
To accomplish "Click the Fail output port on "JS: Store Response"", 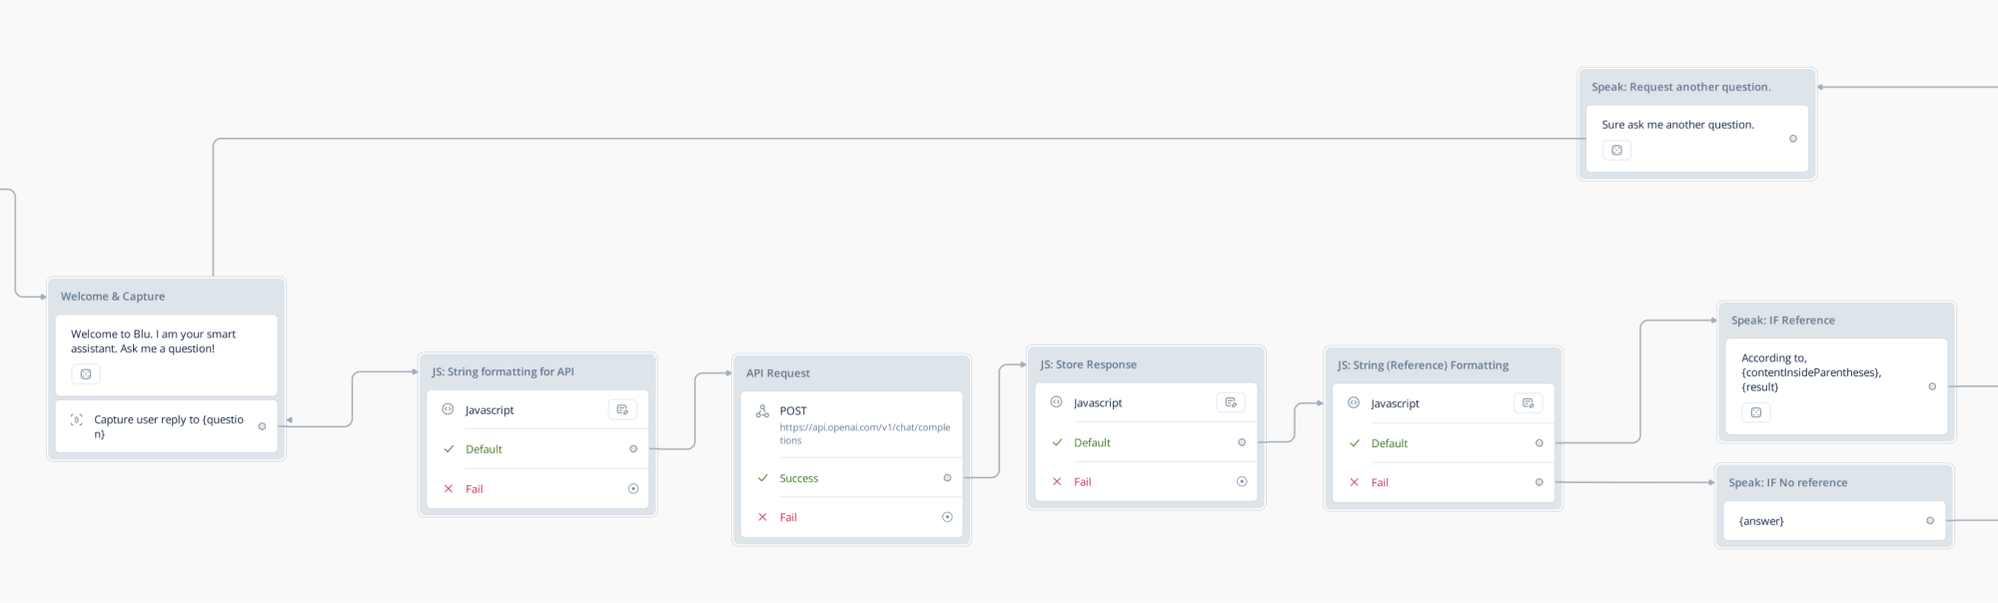I will tap(1243, 480).
